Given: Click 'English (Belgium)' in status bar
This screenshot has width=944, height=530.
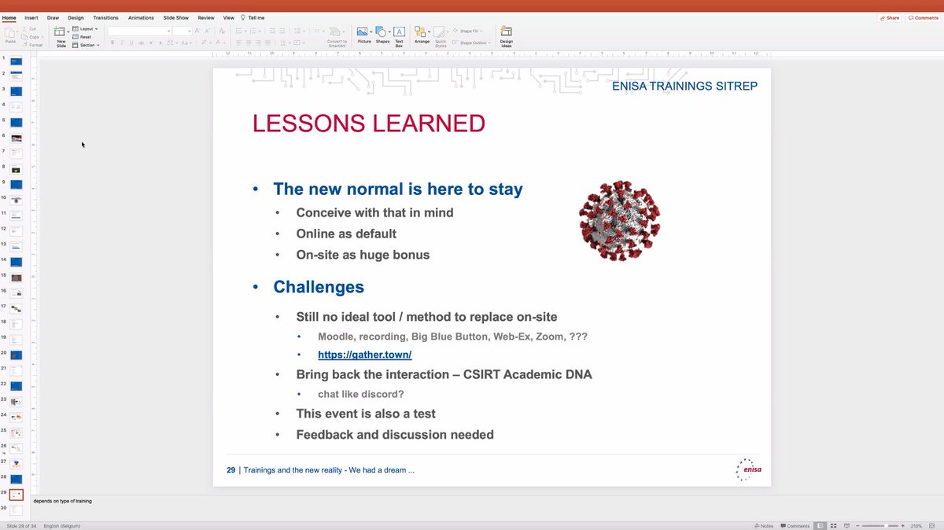Looking at the screenshot, I should tap(64, 525).
